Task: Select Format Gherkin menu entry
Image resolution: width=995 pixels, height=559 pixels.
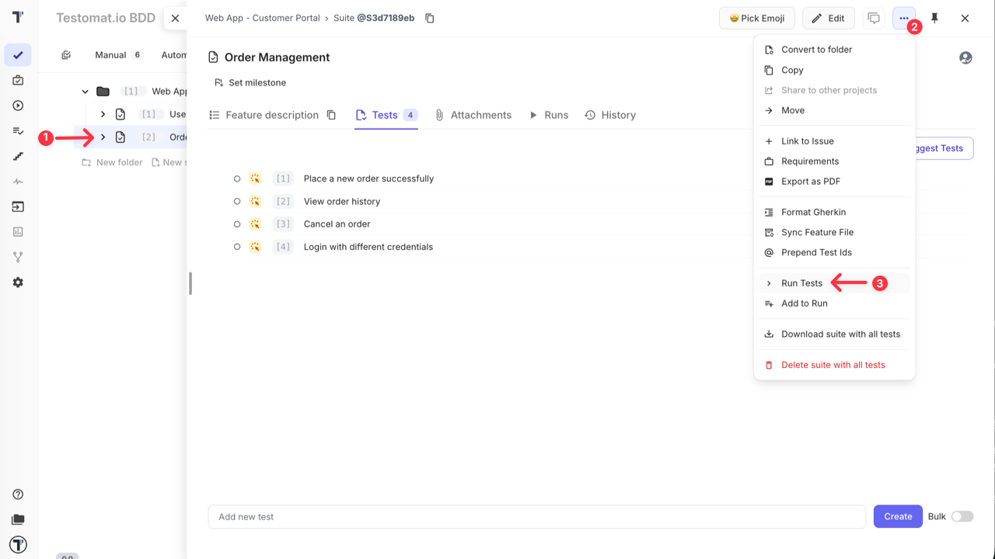Action: tap(834, 212)
